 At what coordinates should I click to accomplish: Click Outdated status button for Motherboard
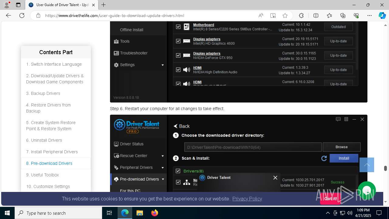click(x=338, y=27)
